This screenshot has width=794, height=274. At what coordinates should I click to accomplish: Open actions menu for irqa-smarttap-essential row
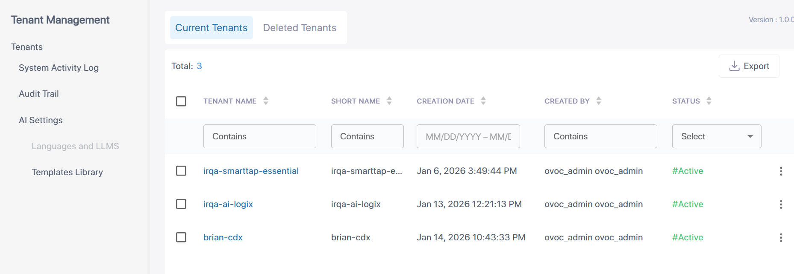(781, 171)
